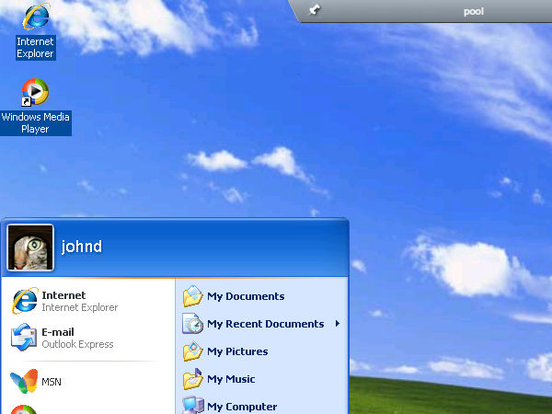Click the bold Internet label in Start menu
This screenshot has width=552, height=414.
pyautogui.click(x=63, y=295)
